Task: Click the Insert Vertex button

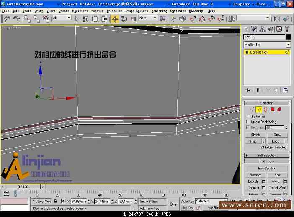Action: (x=266, y=168)
